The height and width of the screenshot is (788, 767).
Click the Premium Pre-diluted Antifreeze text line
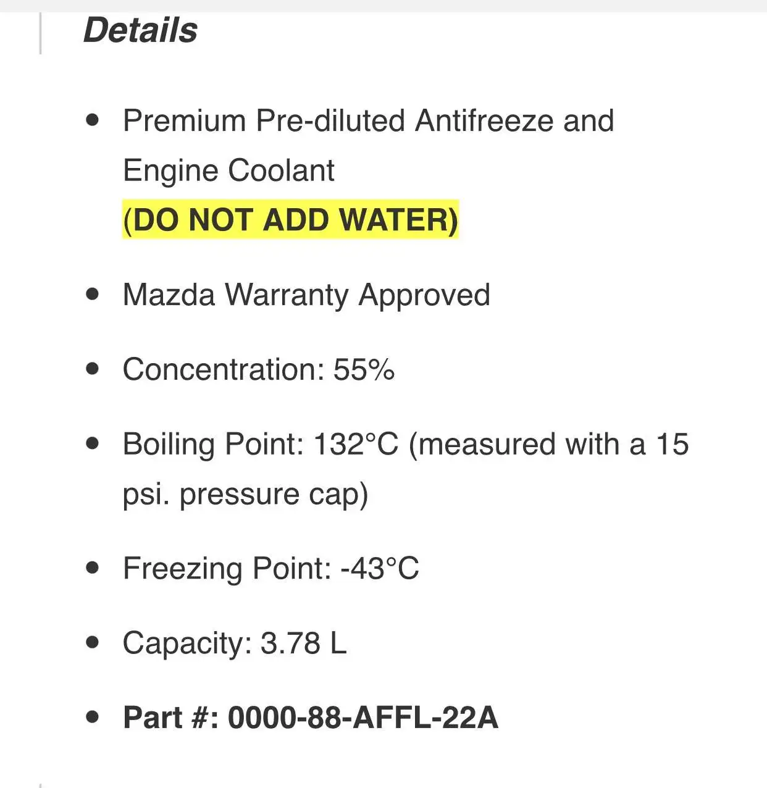coord(368,120)
